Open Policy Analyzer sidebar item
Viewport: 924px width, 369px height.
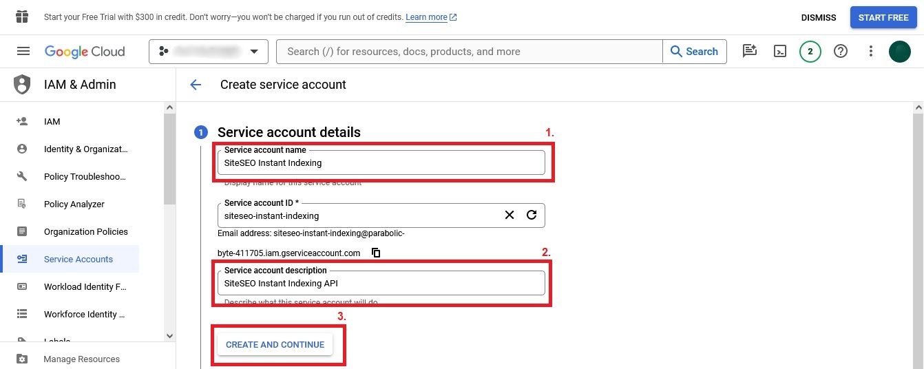click(x=74, y=204)
